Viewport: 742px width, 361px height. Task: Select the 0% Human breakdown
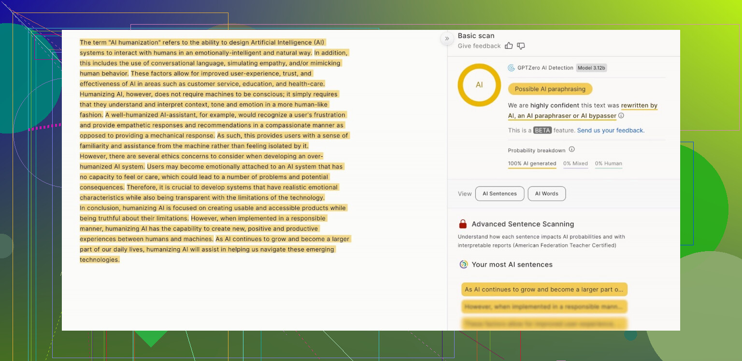[x=608, y=164]
